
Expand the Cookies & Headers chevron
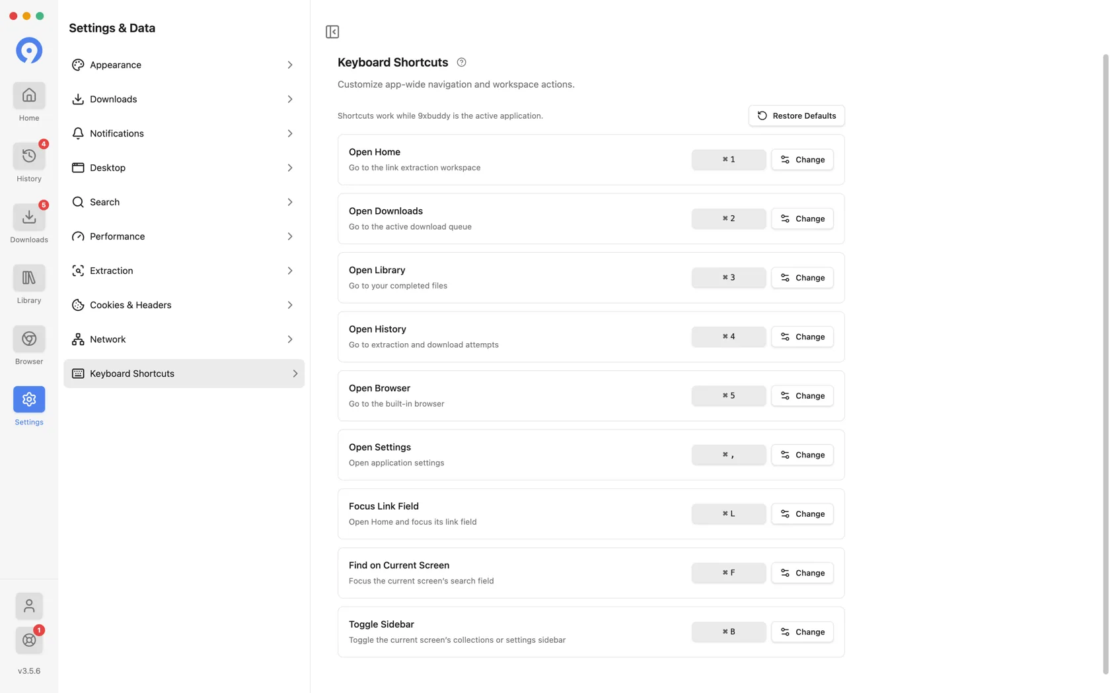[290, 305]
